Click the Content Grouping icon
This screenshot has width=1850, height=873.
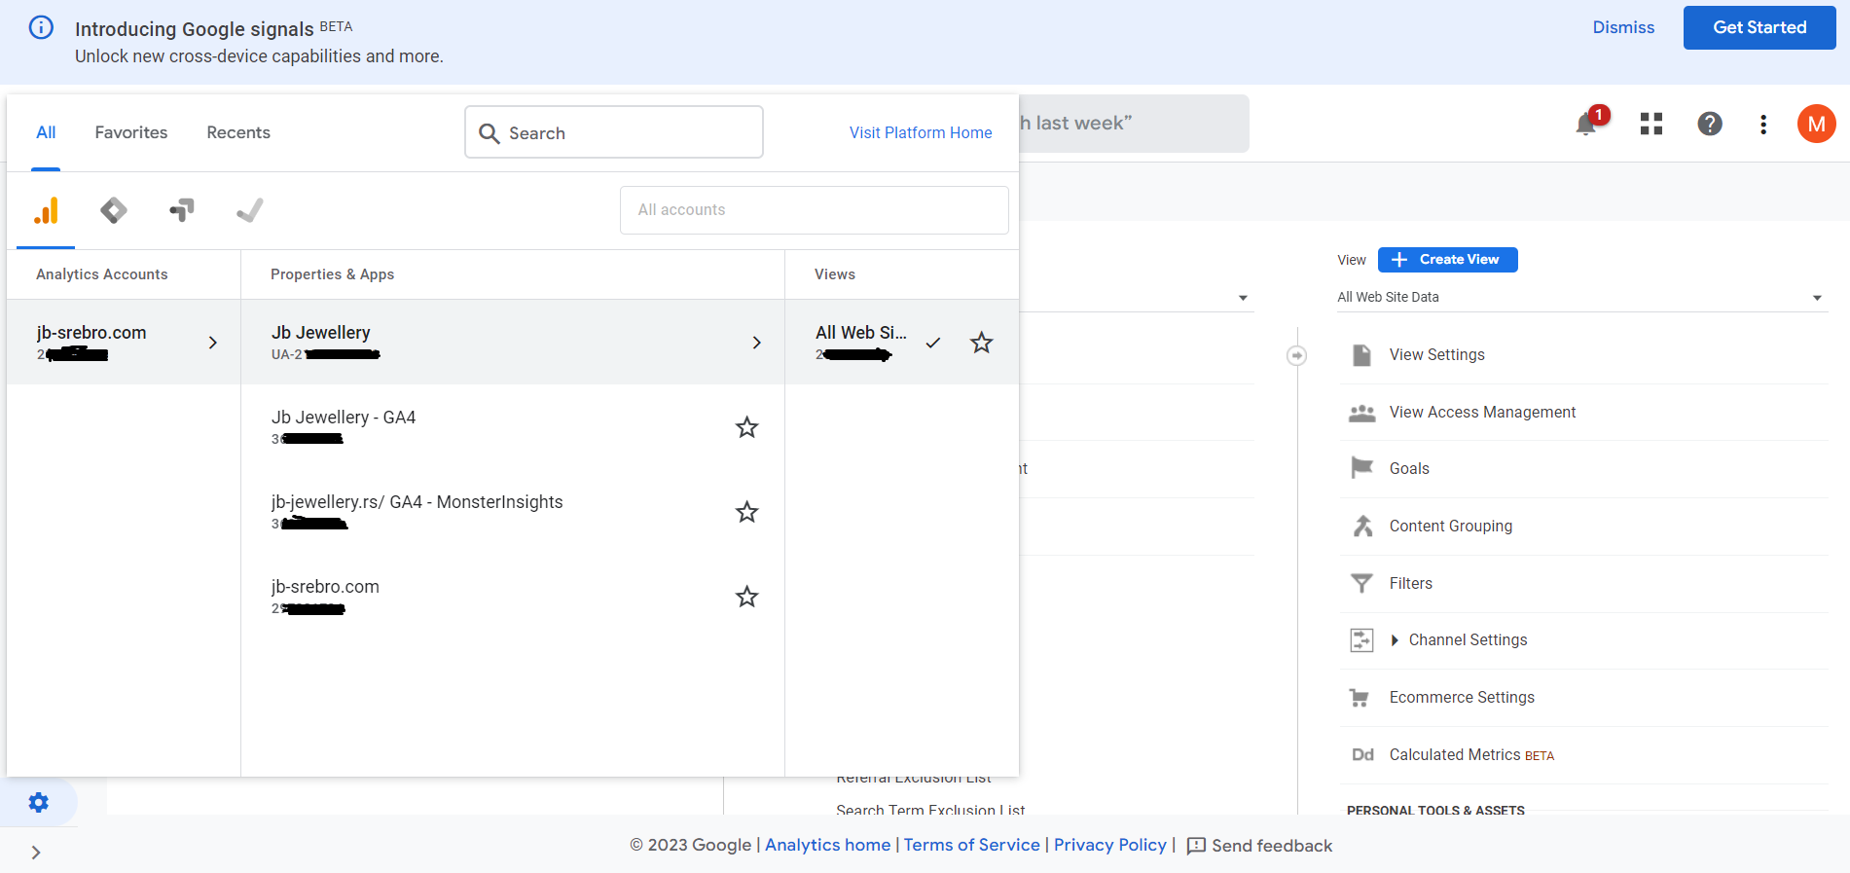[1362, 526]
